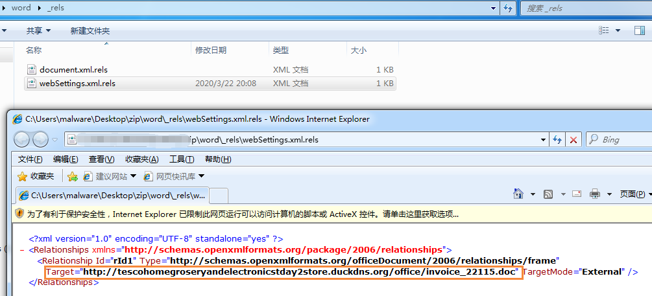Click the Explorer address bar refresh icon
652x296 pixels.
(507, 8)
